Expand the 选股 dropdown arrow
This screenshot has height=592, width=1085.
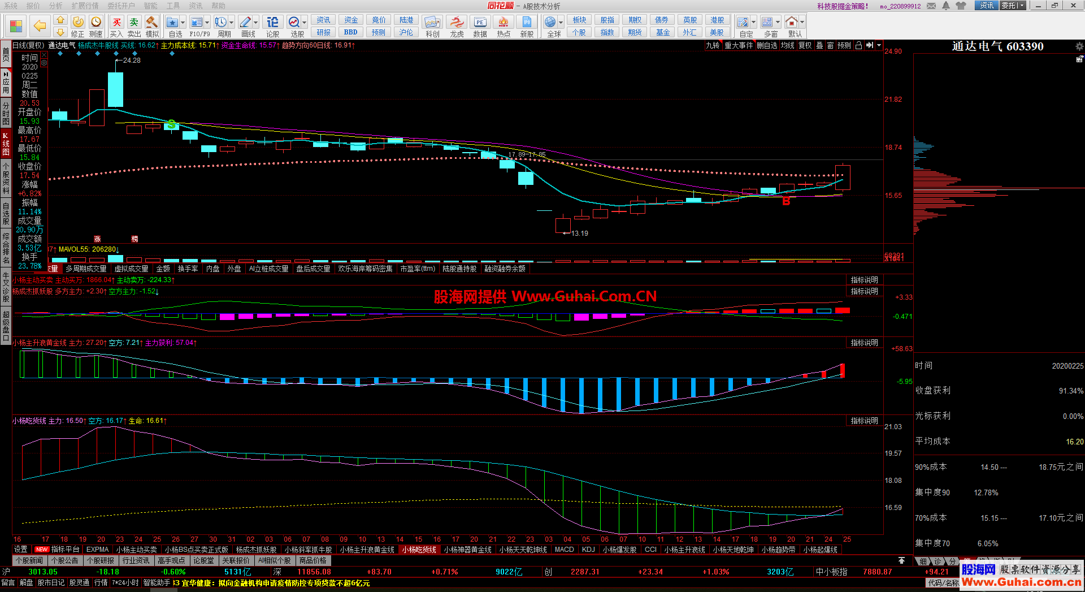tap(305, 23)
